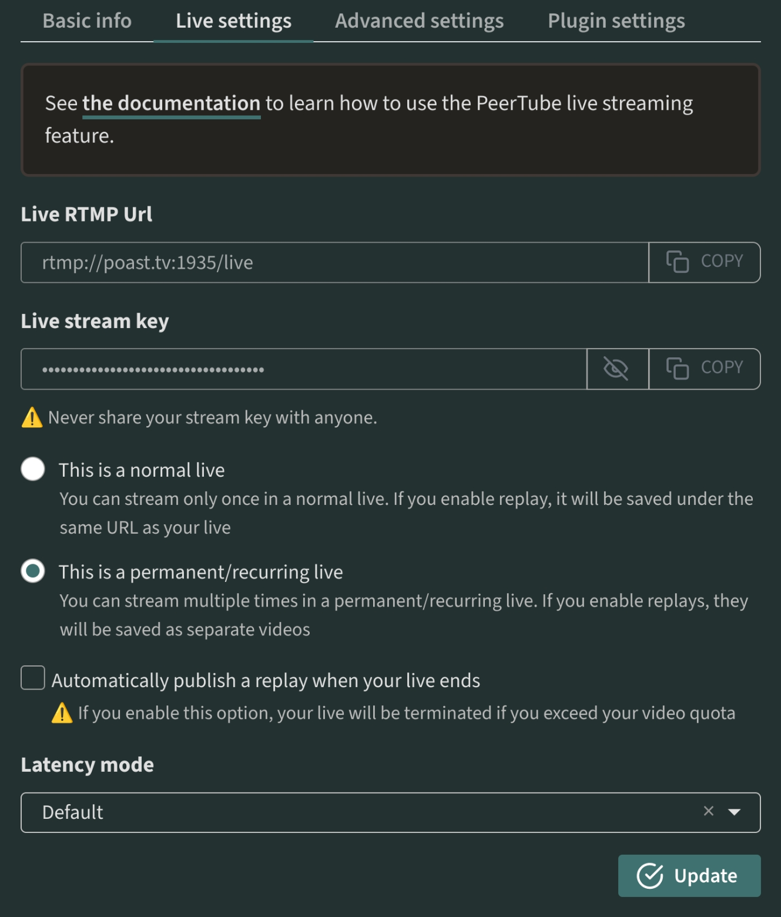The width and height of the screenshot is (781, 917).
Task: Select the normal live radio option
Action: tap(33, 469)
